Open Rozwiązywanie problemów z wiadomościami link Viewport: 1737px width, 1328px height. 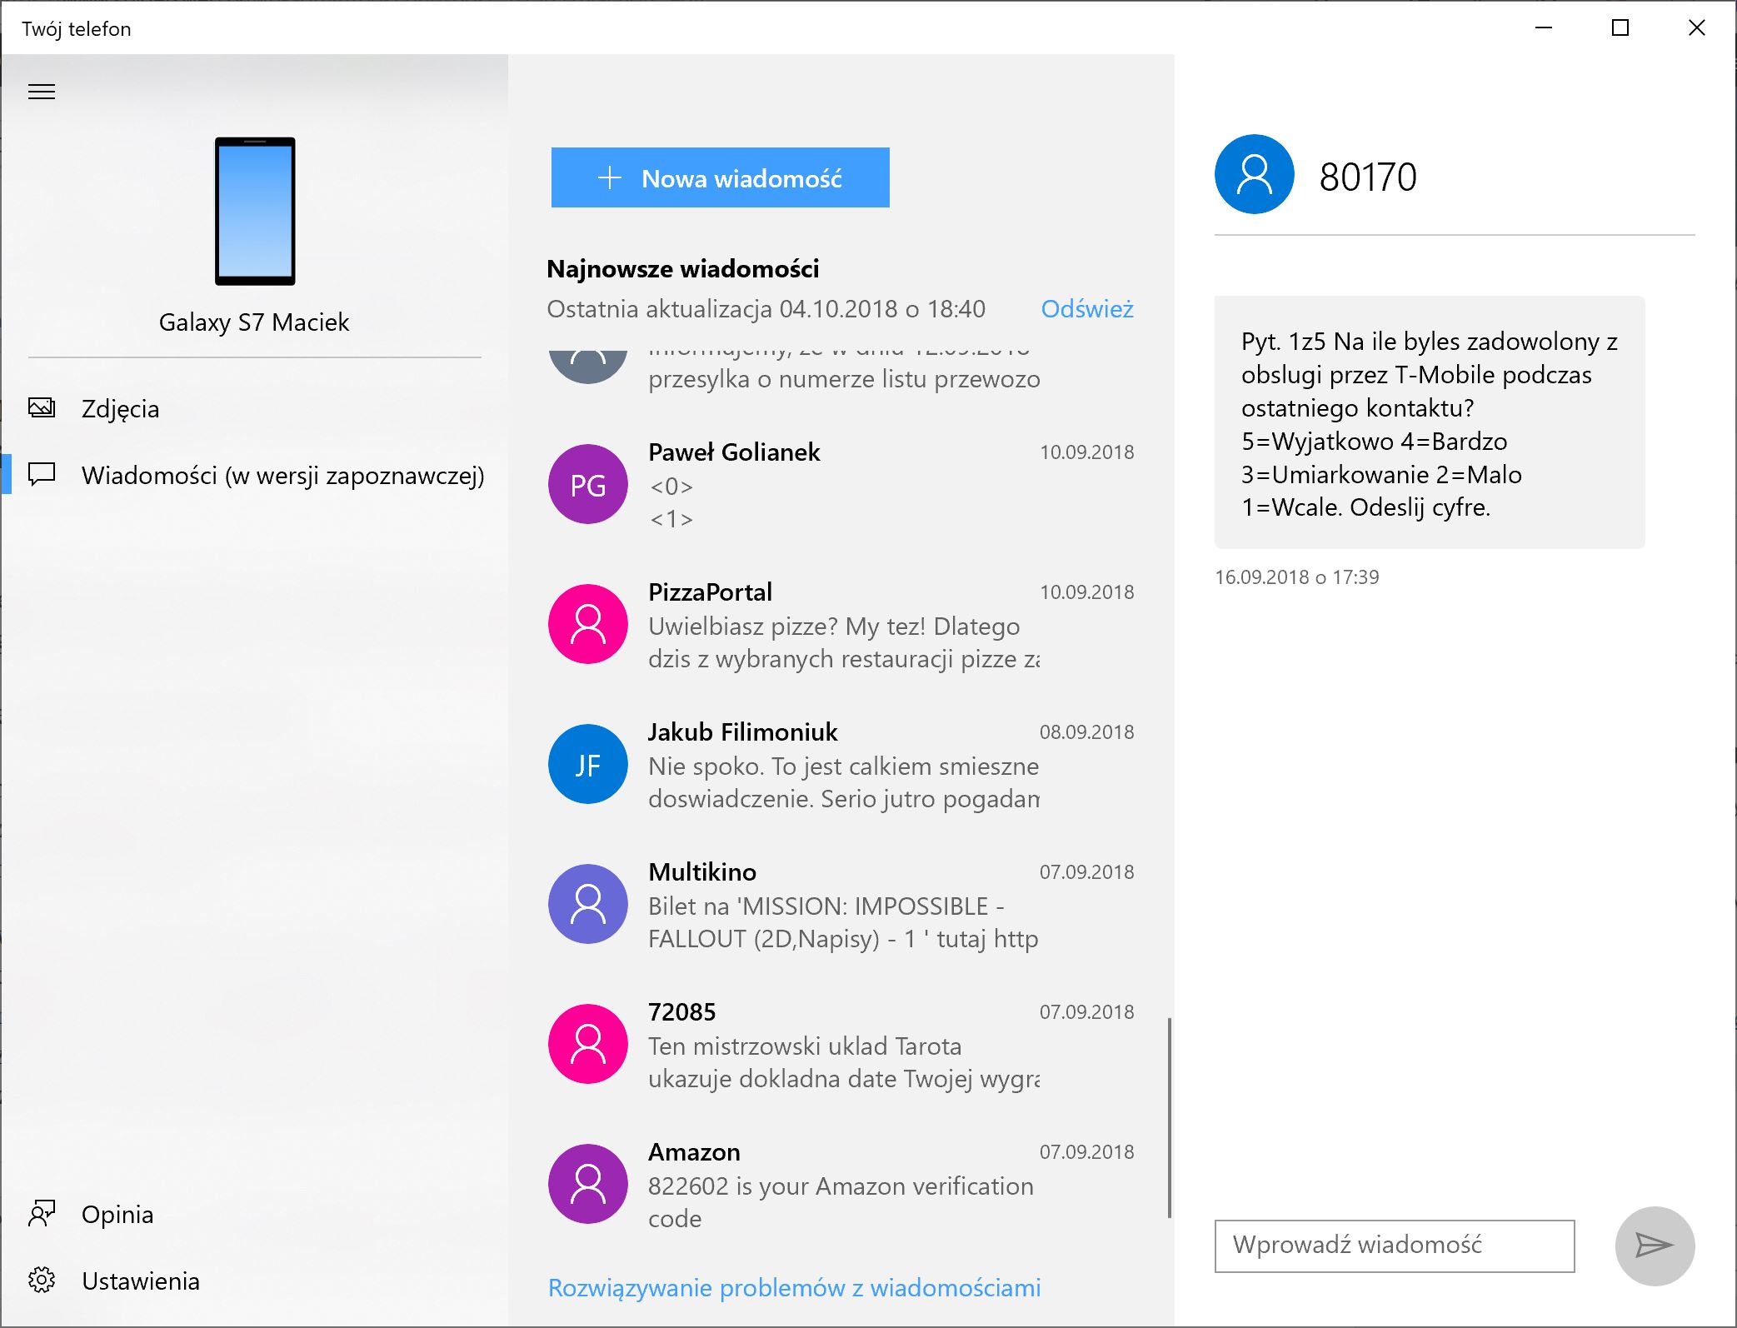click(794, 1287)
